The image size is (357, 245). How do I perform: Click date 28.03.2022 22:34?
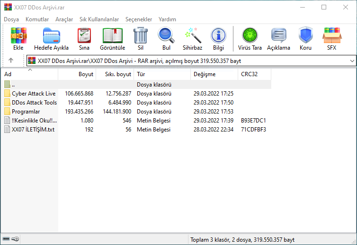tap(214, 130)
